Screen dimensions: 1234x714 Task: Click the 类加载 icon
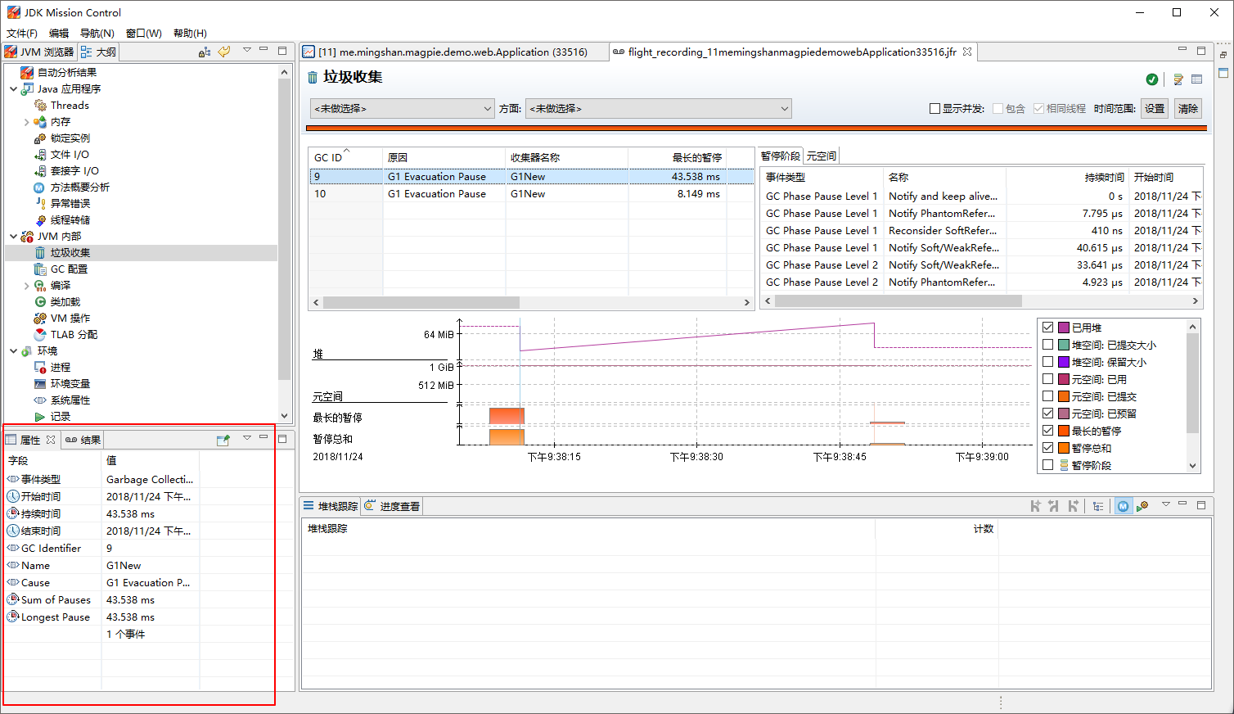[x=40, y=301]
